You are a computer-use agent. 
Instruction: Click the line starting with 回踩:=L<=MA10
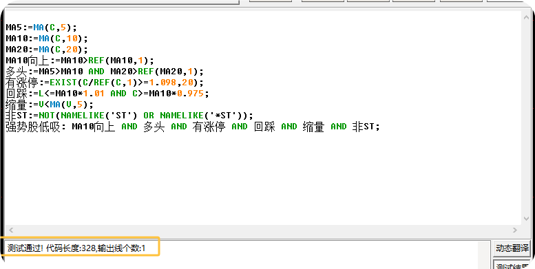point(107,94)
